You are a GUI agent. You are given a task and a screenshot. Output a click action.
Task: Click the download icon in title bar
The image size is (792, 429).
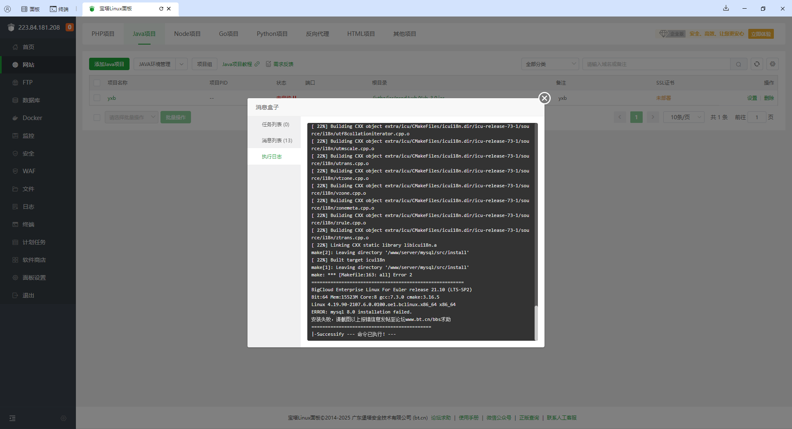(726, 8)
